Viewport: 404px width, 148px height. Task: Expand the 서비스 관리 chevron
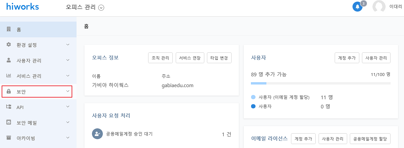[x=68, y=76]
